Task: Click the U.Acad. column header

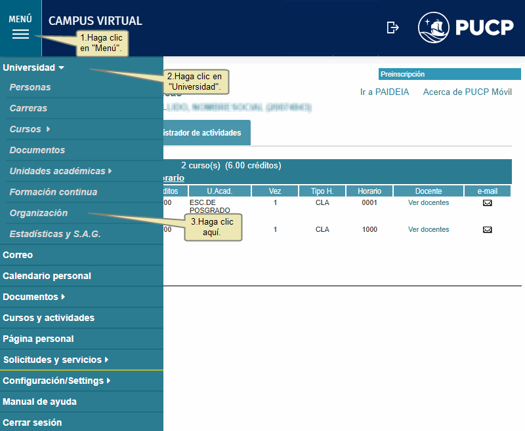Action: 220,191
